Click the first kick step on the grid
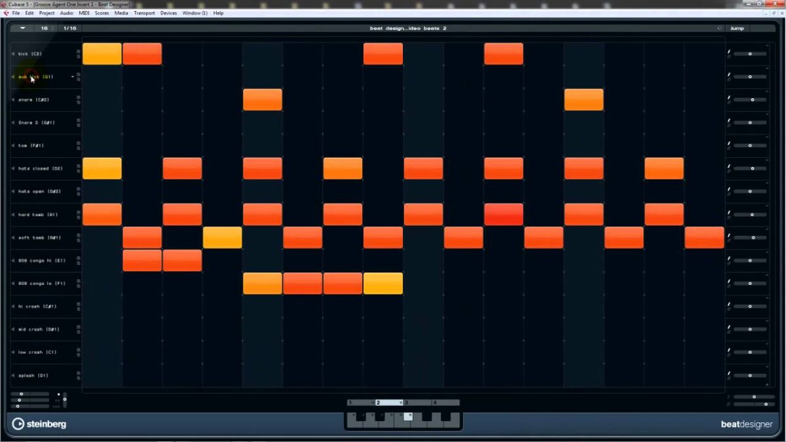This screenshot has width=786, height=442. tap(102, 54)
